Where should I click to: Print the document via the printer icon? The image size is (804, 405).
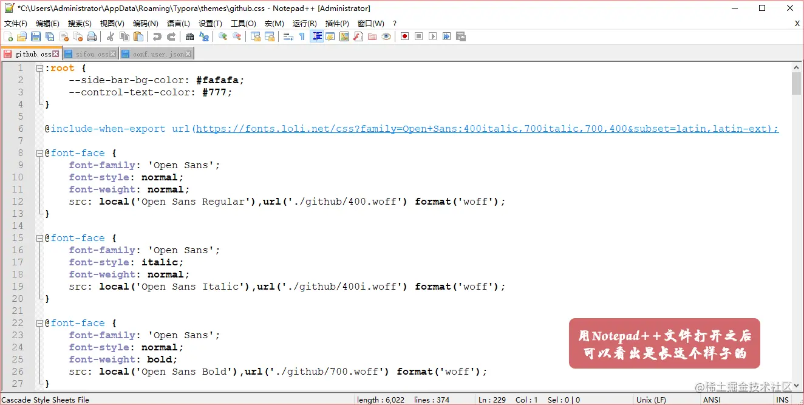point(92,36)
